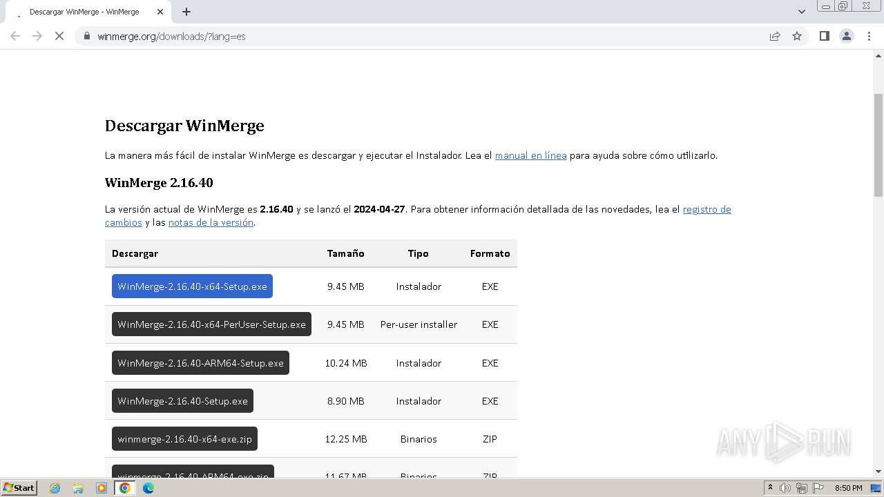Viewport: 884px width, 497px height.
Task: Open the volume speaker tray icon
Action: (785, 488)
